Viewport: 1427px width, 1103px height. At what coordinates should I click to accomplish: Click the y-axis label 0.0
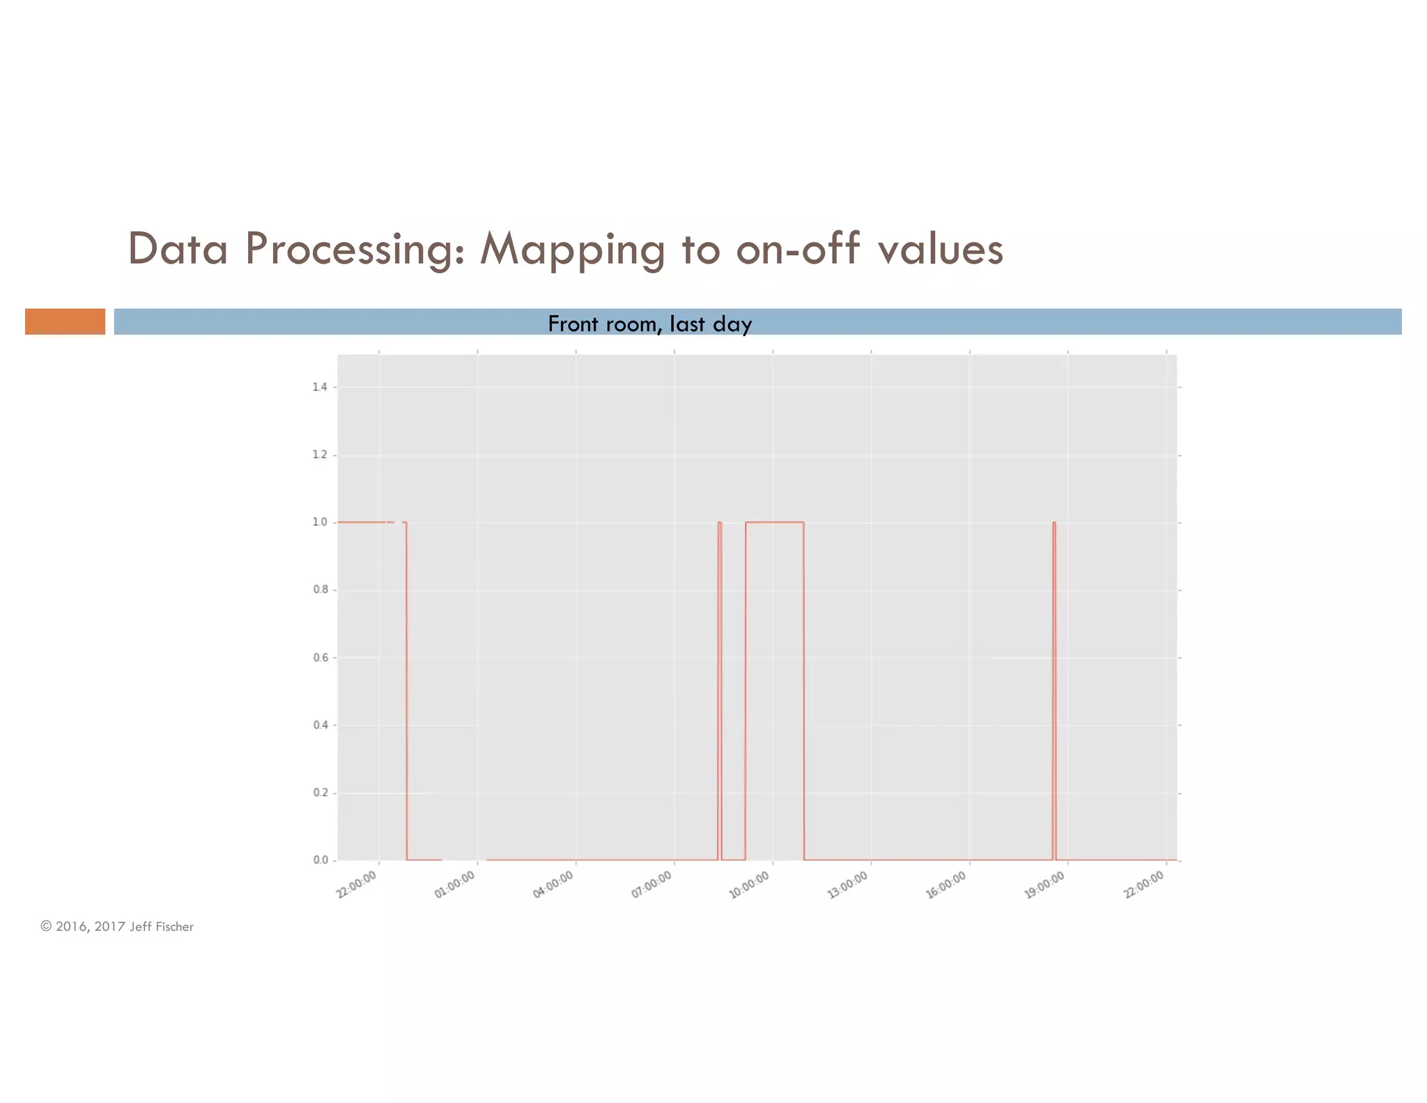(320, 860)
